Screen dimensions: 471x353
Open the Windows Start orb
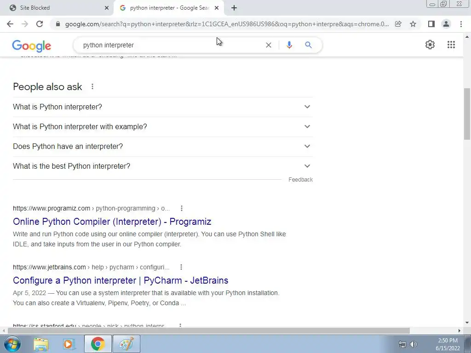coord(12,344)
